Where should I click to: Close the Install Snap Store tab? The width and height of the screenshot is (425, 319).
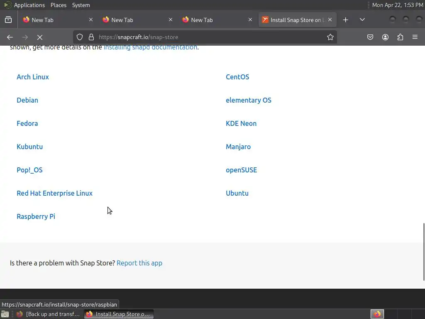click(330, 20)
